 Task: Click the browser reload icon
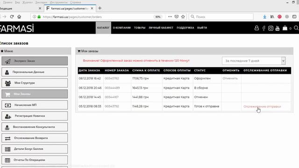[12, 17]
